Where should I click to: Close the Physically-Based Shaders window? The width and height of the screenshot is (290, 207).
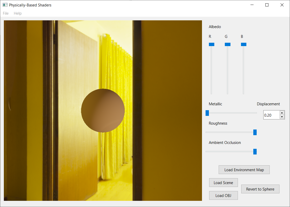click(282, 5)
